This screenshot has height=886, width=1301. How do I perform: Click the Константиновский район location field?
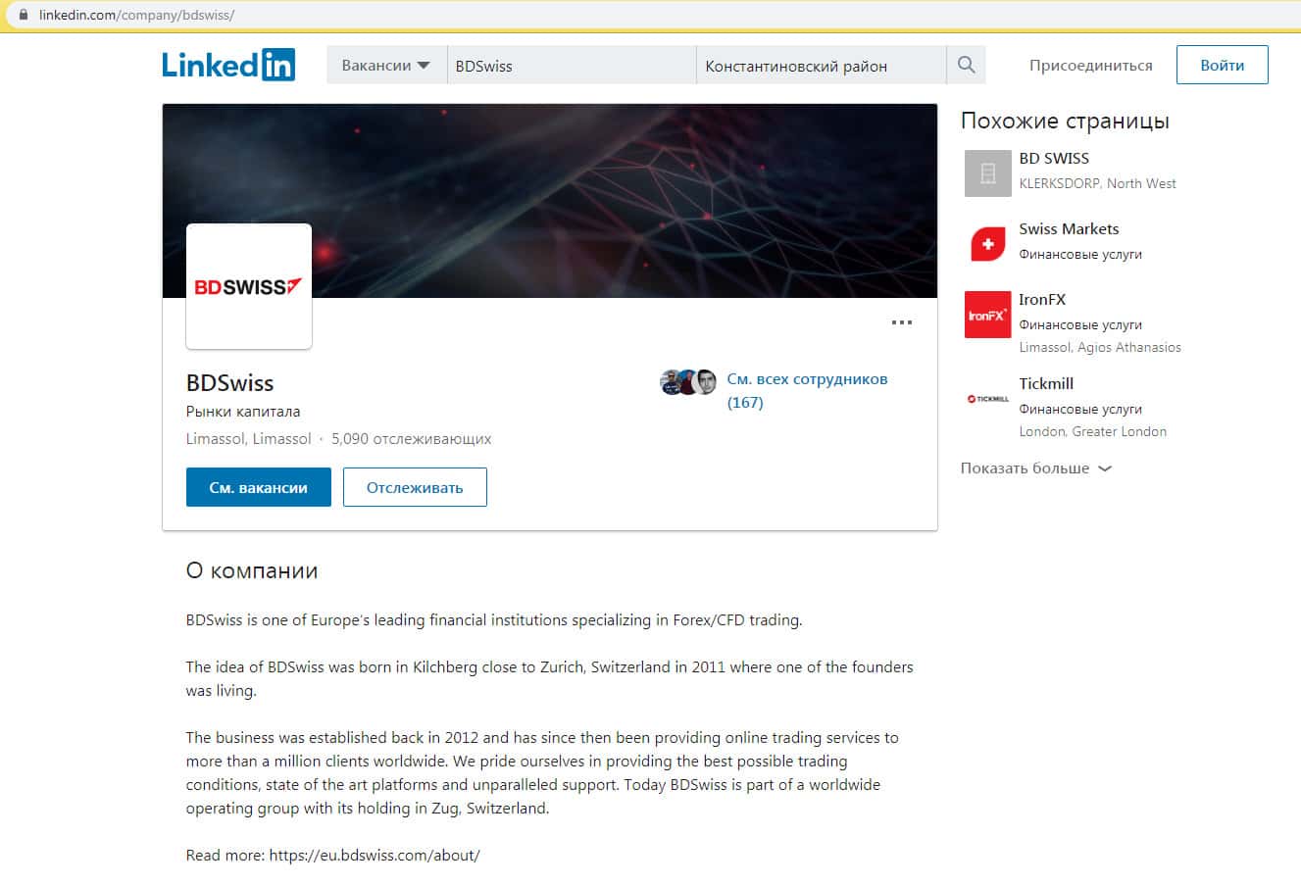pyautogui.click(x=822, y=66)
